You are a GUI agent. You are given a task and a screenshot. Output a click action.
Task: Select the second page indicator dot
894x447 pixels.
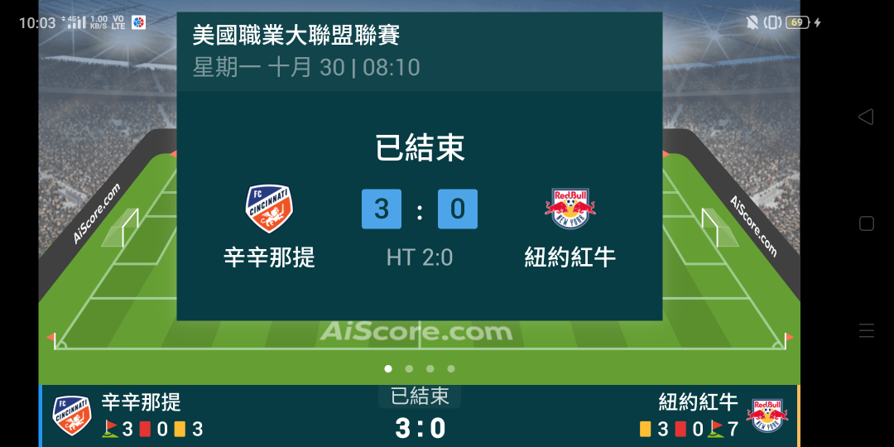tap(409, 369)
